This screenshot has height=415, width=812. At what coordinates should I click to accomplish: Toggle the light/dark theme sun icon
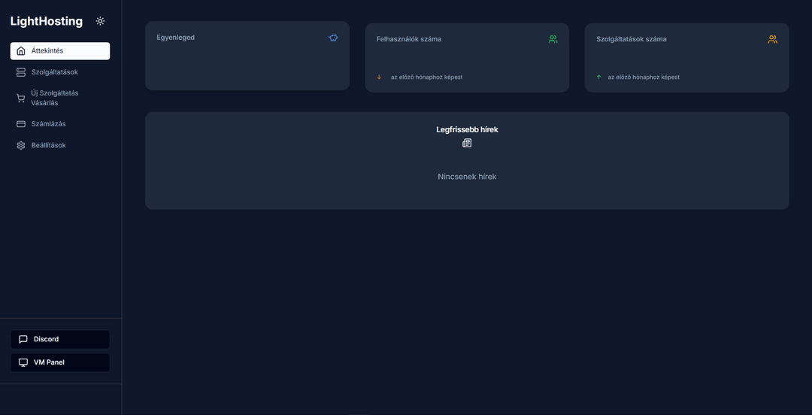pyautogui.click(x=100, y=21)
